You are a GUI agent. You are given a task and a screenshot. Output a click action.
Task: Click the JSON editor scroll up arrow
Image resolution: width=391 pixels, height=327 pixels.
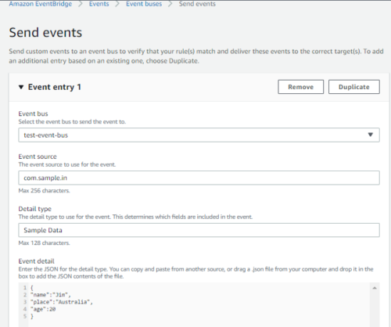(x=375, y=288)
